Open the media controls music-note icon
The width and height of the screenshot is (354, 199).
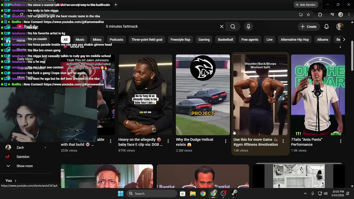tap(332, 15)
